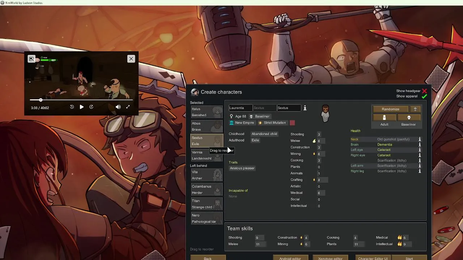Click the female gender icon beside Age

pyautogui.click(x=231, y=116)
